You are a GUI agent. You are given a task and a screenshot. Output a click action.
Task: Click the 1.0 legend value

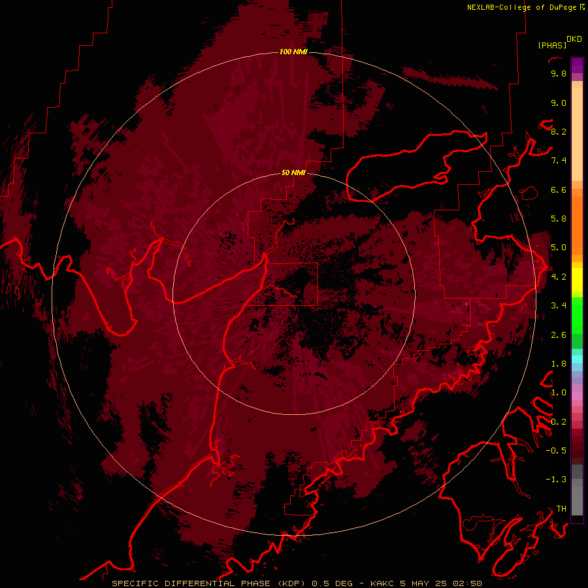[x=559, y=393]
